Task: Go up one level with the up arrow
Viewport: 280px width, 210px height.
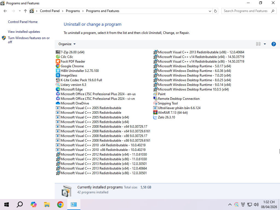Action: [25, 11]
